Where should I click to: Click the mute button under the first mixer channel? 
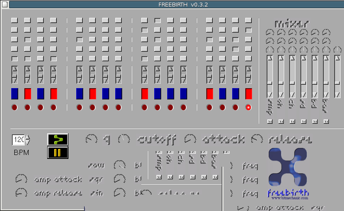269,122
